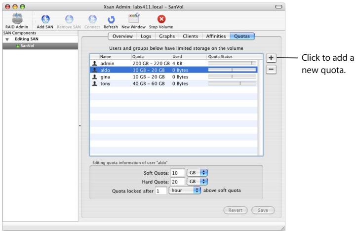
Task: Click the '4 KB' used cell
Action: click(x=177, y=63)
